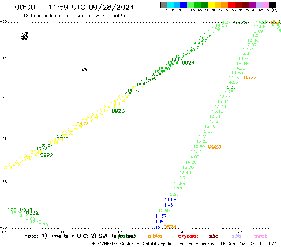The height and width of the screenshot is (247, 281).
Task: Click the '15 Dec 01:39:06 UTC 2024' timestamp
Action: coord(249,244)
